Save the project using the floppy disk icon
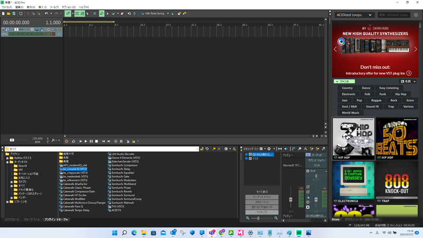Screen dimensions: 423x238 pyautogui.click(x=14, y=14)
